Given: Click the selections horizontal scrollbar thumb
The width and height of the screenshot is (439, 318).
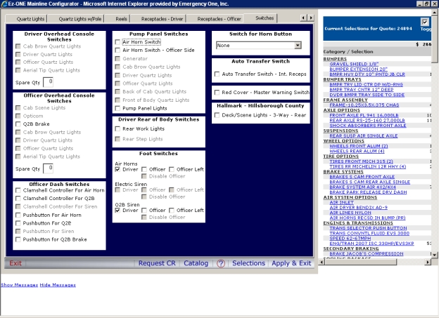Looking at the screenshot, I should click(361, 262).
